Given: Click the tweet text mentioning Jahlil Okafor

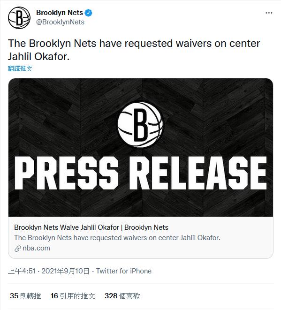Looking at the screenshot, I should (x=134, y=50).
